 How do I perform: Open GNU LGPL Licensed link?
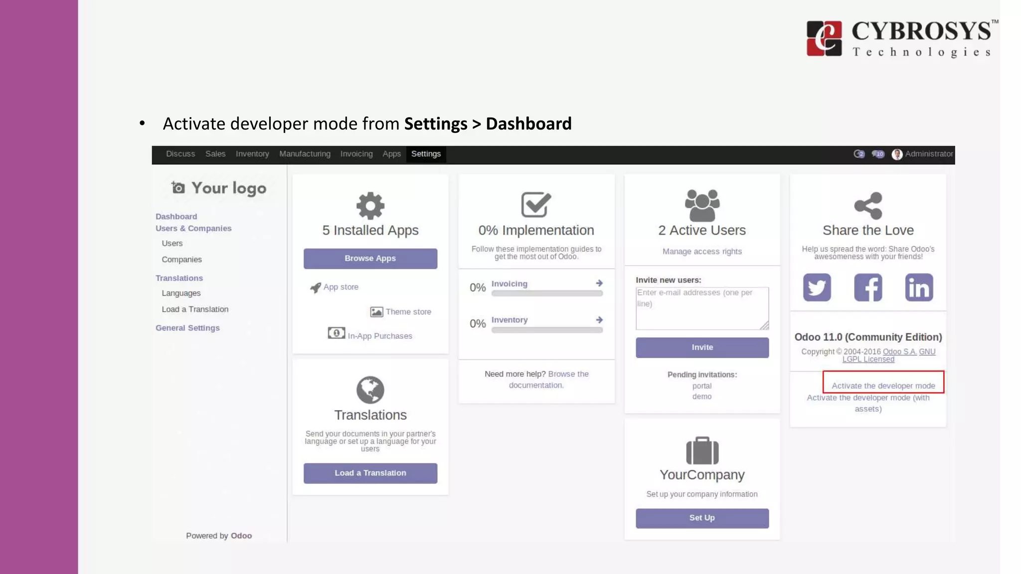tap(889, 355)
